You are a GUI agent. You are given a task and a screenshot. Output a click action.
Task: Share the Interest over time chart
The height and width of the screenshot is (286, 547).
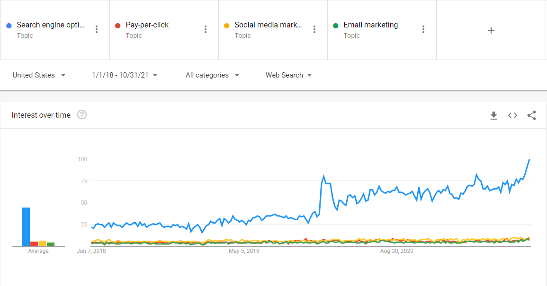click(531, 115)
